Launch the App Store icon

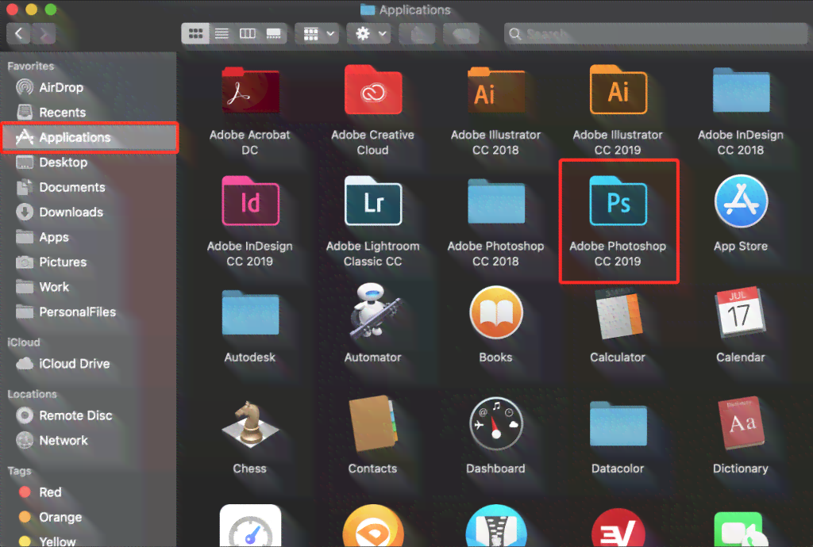741,201
